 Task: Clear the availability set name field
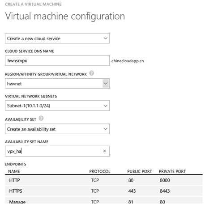tap(104, 151)
